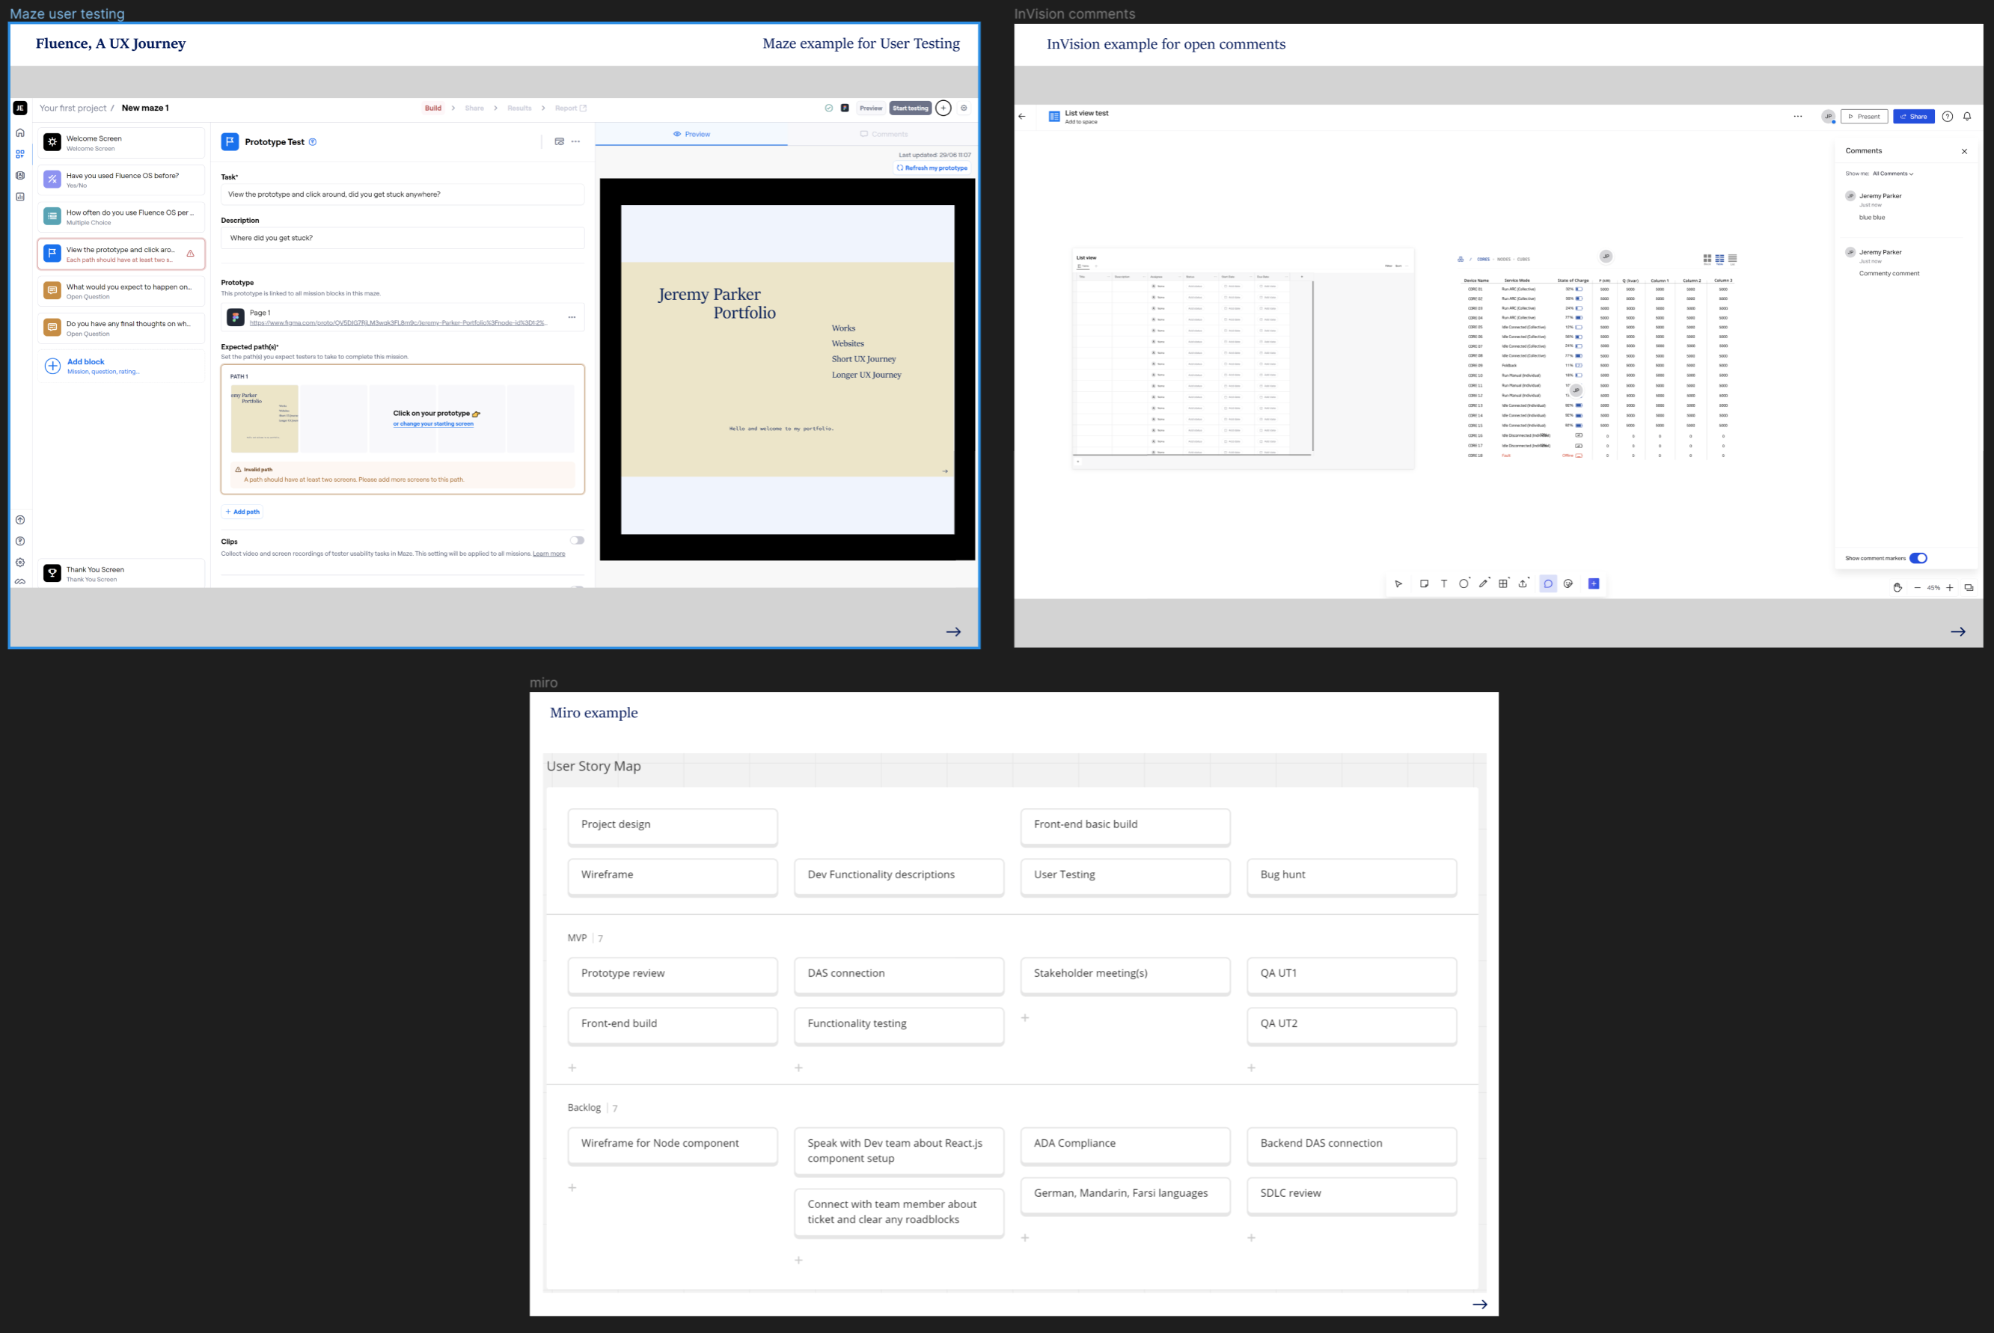This screenshot has height=1333, width=1994.
Task: Click Refresh my prototype link
Action: click(932, 168)
